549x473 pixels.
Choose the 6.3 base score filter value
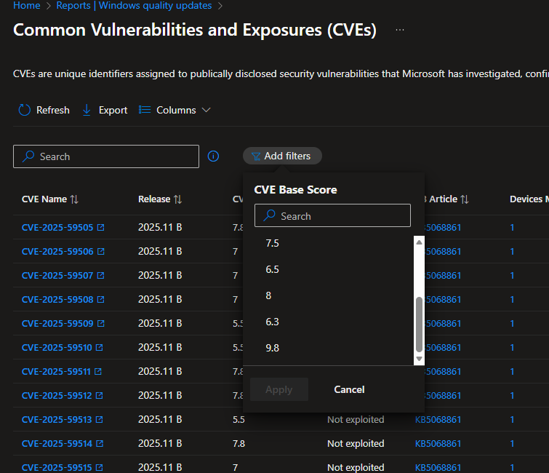(x=273, y=322)
